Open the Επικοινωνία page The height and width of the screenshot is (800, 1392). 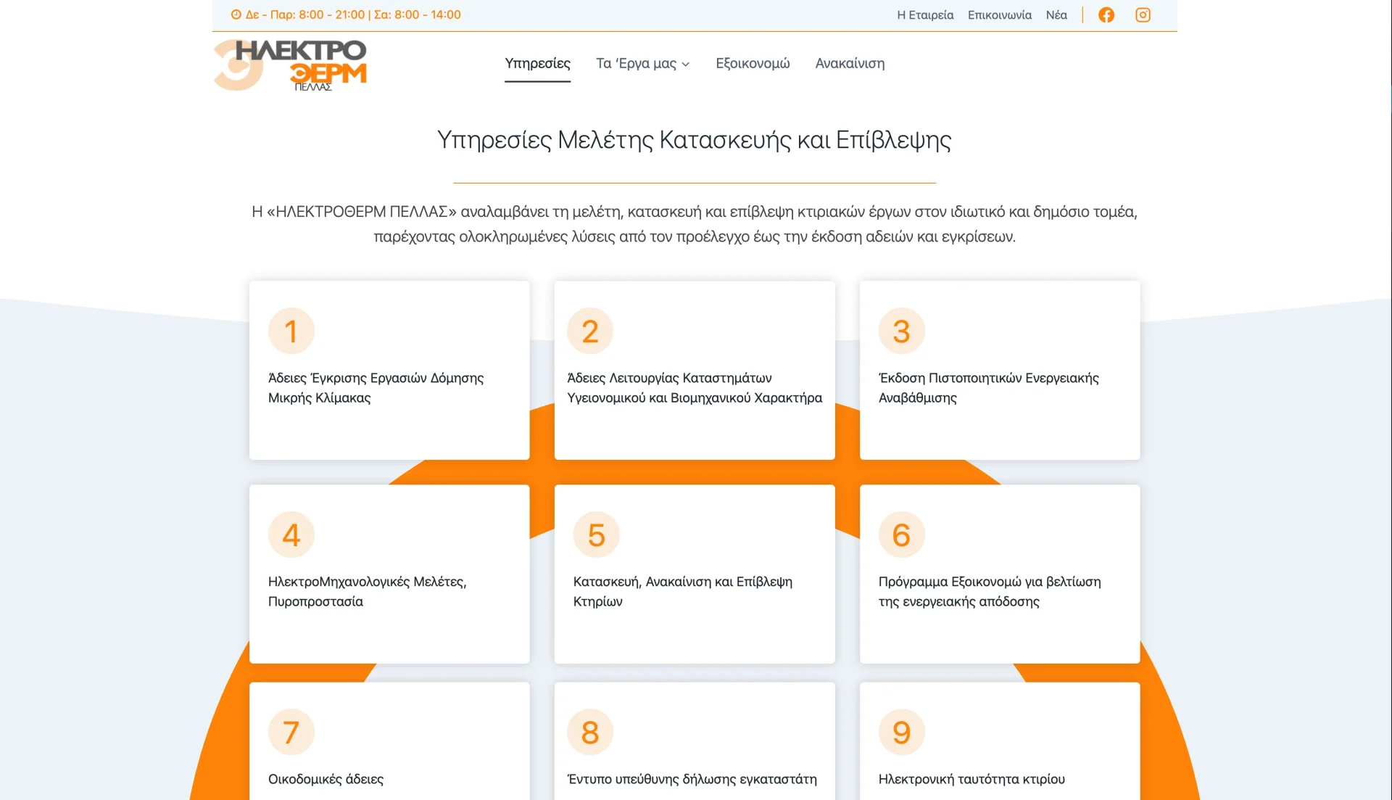pos(999,15)
